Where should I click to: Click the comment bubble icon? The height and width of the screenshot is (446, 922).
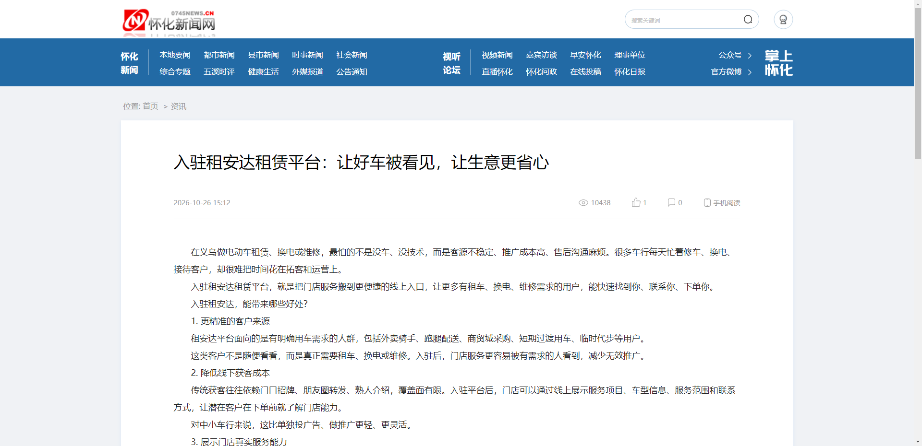(x=671, y=202)
